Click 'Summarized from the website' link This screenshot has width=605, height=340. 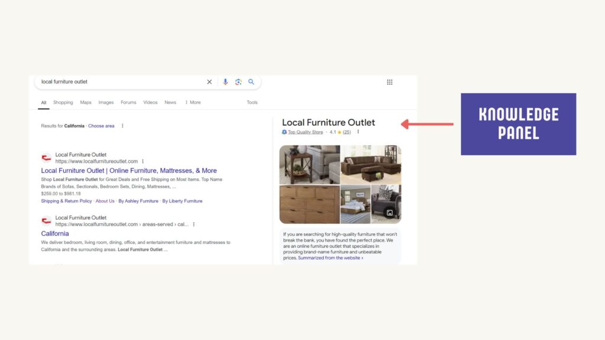[x=330, y=258]
